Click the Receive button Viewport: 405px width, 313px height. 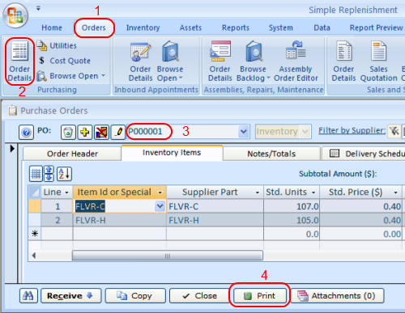tap(71, 296)
